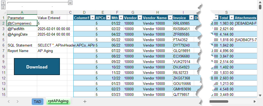Image resolution: width=263 pixels, height=106 pixels.
Task: Go to previous sheet arrow
Action: 9,101
